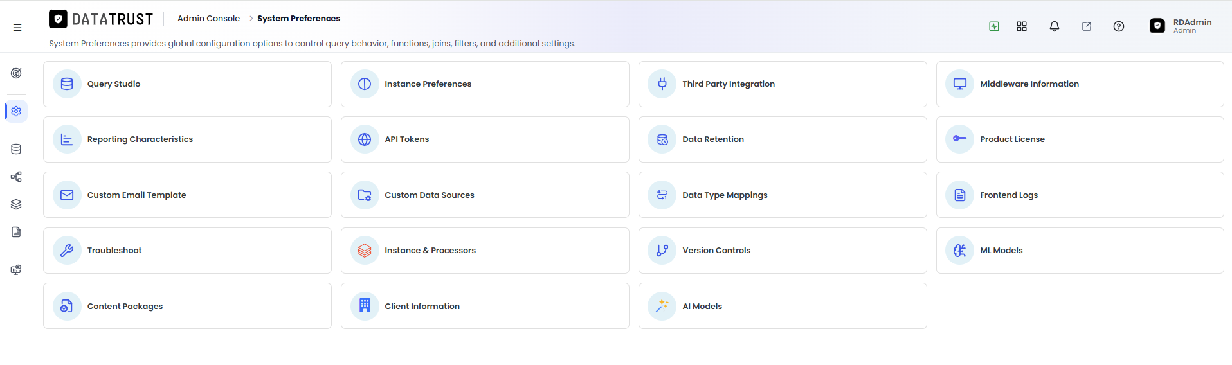The image size is (1232, 365).
Task: Click the Frontend Logs document icon
Action: coord(960,195)
